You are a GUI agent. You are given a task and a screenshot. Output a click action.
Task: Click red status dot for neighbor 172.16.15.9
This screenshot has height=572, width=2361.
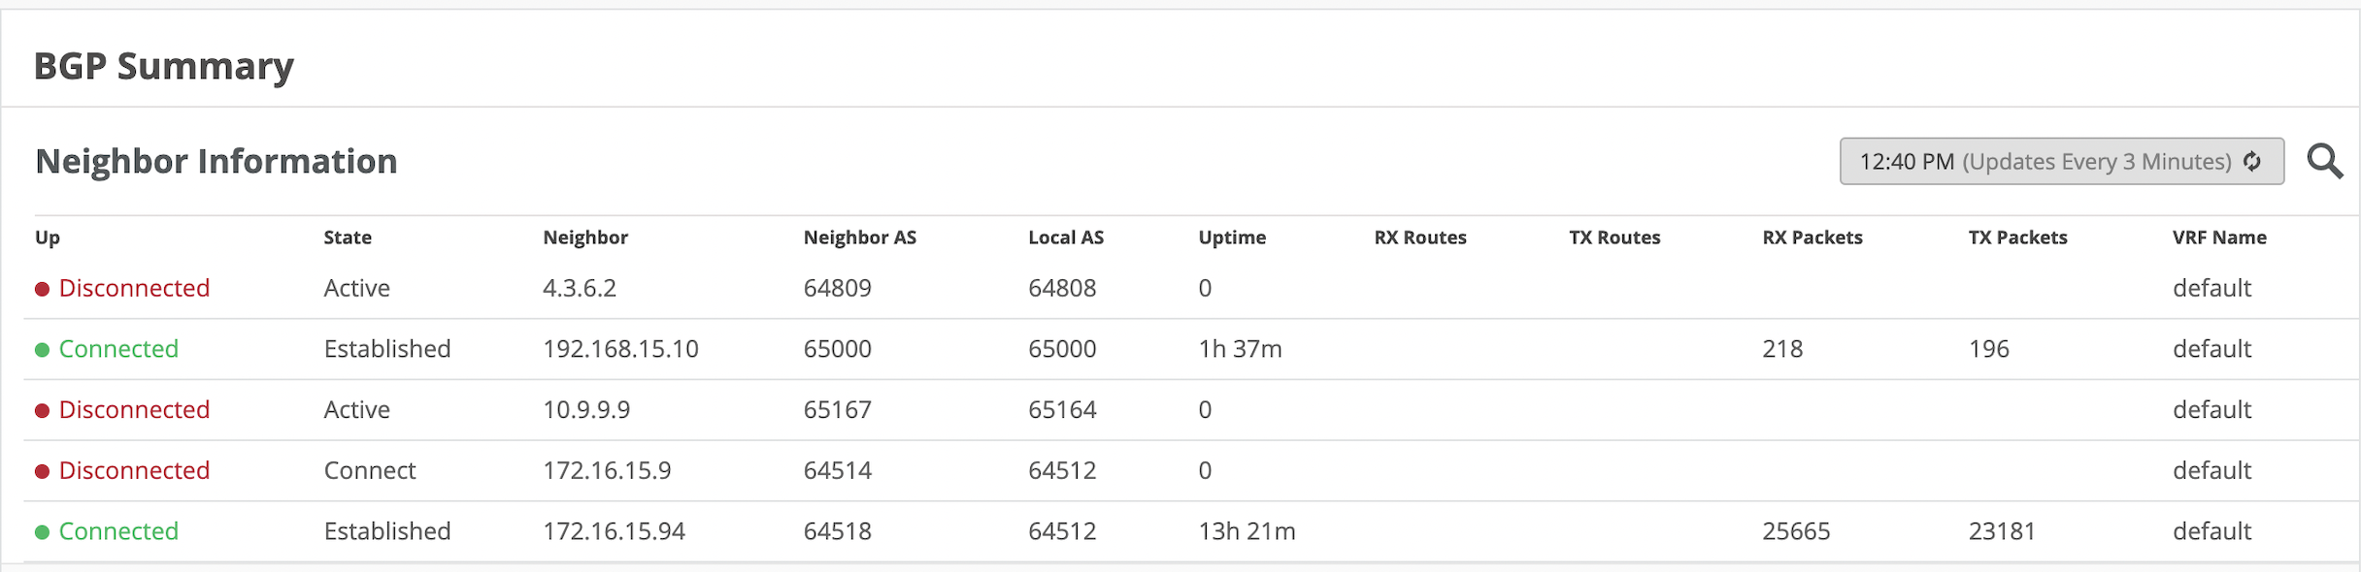[x=43, y=472]
